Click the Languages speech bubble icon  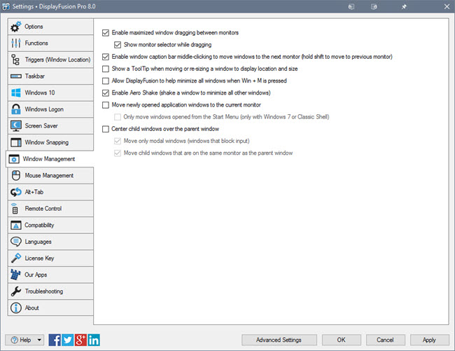coord(16,242)
